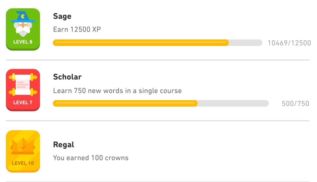317x182 pixels.
Task: Open the Sage wizard achievement badge
Action: coord(23,29)
